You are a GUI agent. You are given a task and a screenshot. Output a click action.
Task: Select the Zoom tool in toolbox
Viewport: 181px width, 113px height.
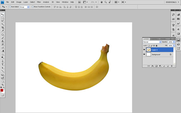2,85
